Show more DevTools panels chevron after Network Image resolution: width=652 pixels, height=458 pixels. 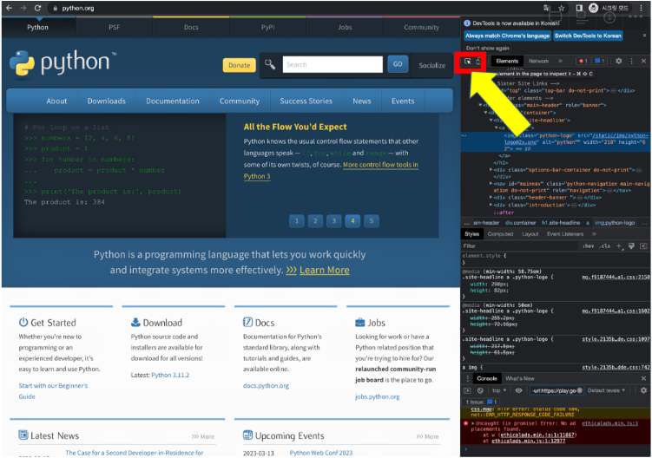(560, 61)
